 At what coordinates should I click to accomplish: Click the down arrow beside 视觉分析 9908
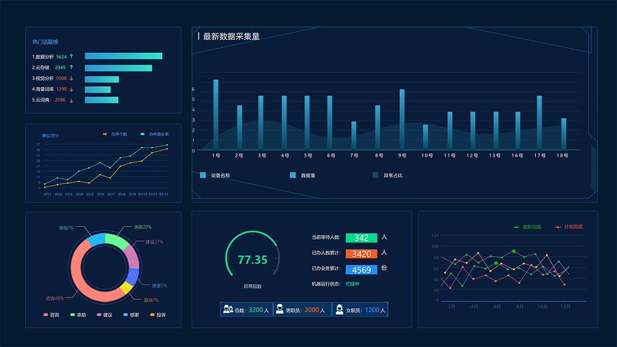point(71,78)
